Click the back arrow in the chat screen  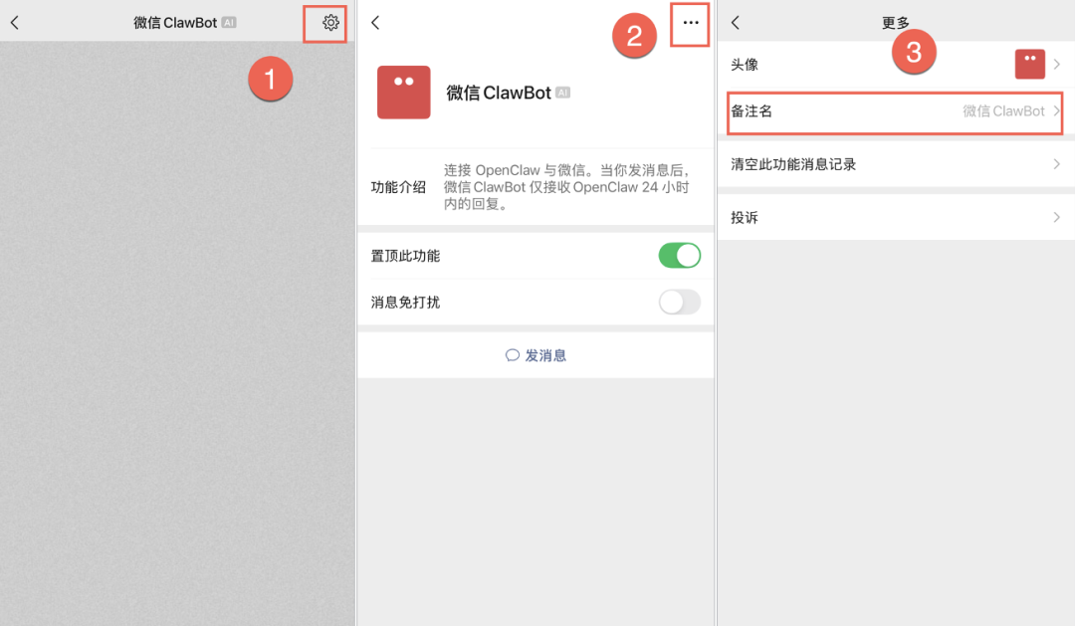click(16, 22)
